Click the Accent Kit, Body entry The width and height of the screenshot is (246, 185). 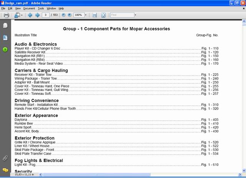point(27,131)
